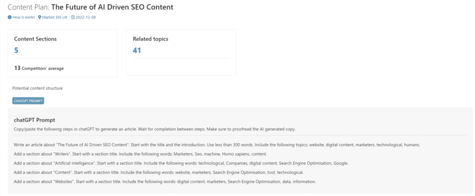Click the info icon beside How it works

pos(9,17)
